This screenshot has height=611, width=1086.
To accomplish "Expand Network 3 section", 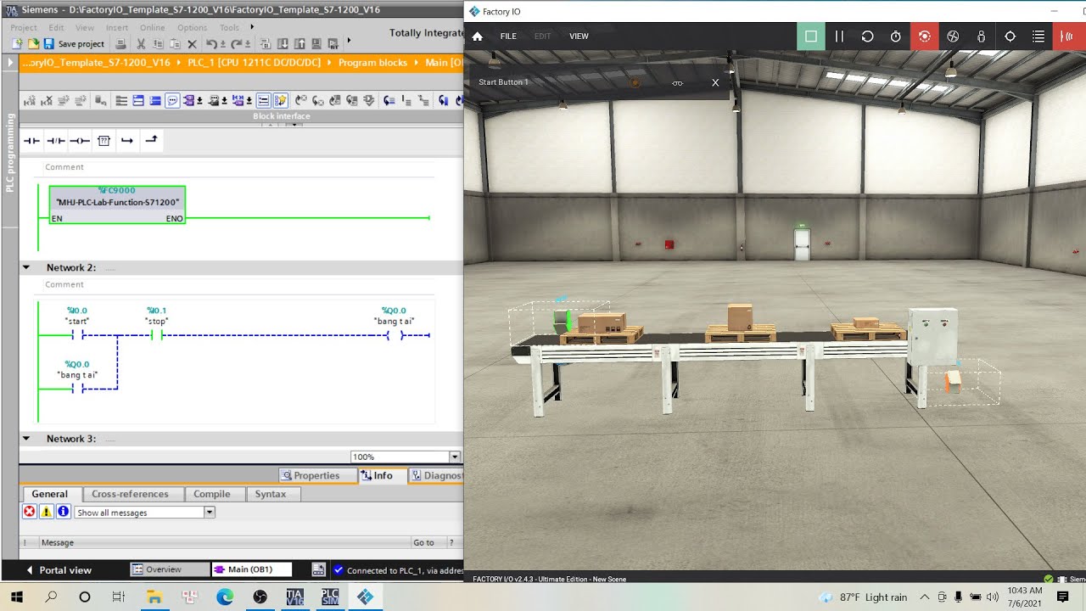I will [x=26, y=439].
